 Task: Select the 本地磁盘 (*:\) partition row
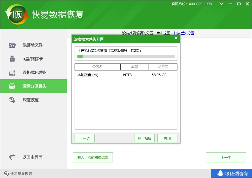tap(126, 75)
